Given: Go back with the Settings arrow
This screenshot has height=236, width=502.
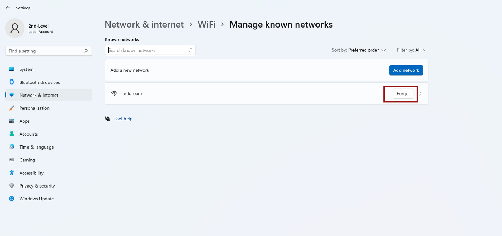Looking at the screenshot, I should 8,8.
